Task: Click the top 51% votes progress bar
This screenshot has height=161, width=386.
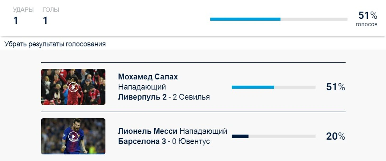Action: pyautogui.click(x=279, y=19)
